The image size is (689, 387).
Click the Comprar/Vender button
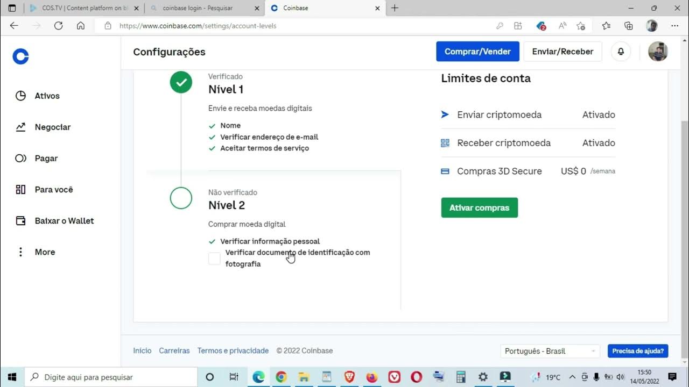[x=477, y=52]
